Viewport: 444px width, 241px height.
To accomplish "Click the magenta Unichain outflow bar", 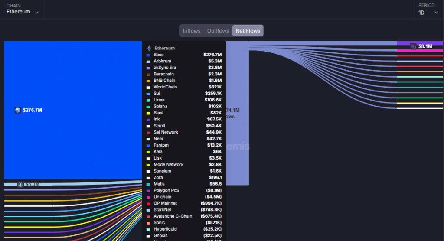I will coord(420,50).
